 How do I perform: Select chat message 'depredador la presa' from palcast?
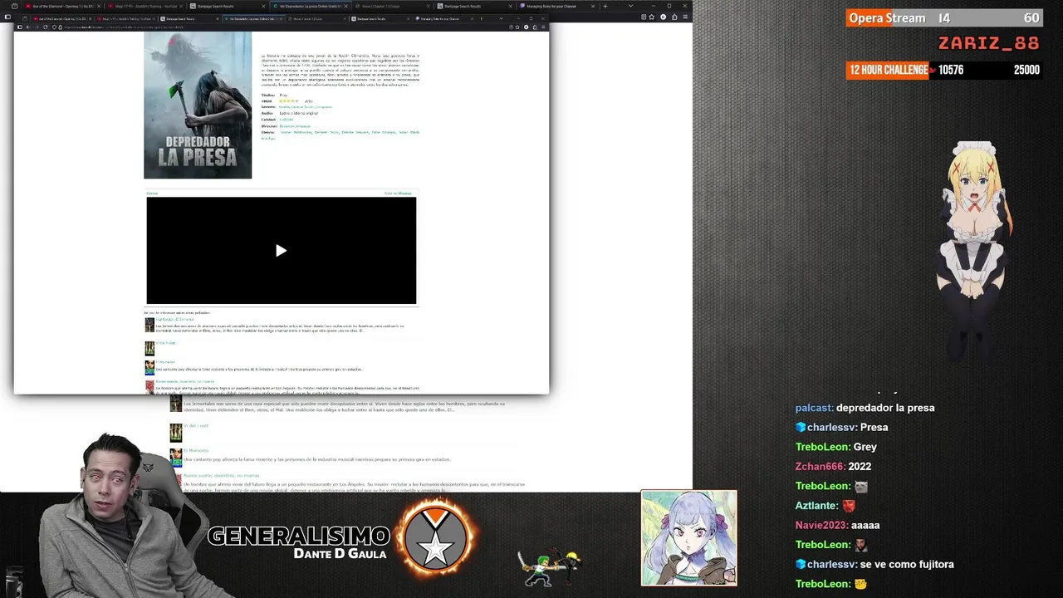(x=885, y=408)
